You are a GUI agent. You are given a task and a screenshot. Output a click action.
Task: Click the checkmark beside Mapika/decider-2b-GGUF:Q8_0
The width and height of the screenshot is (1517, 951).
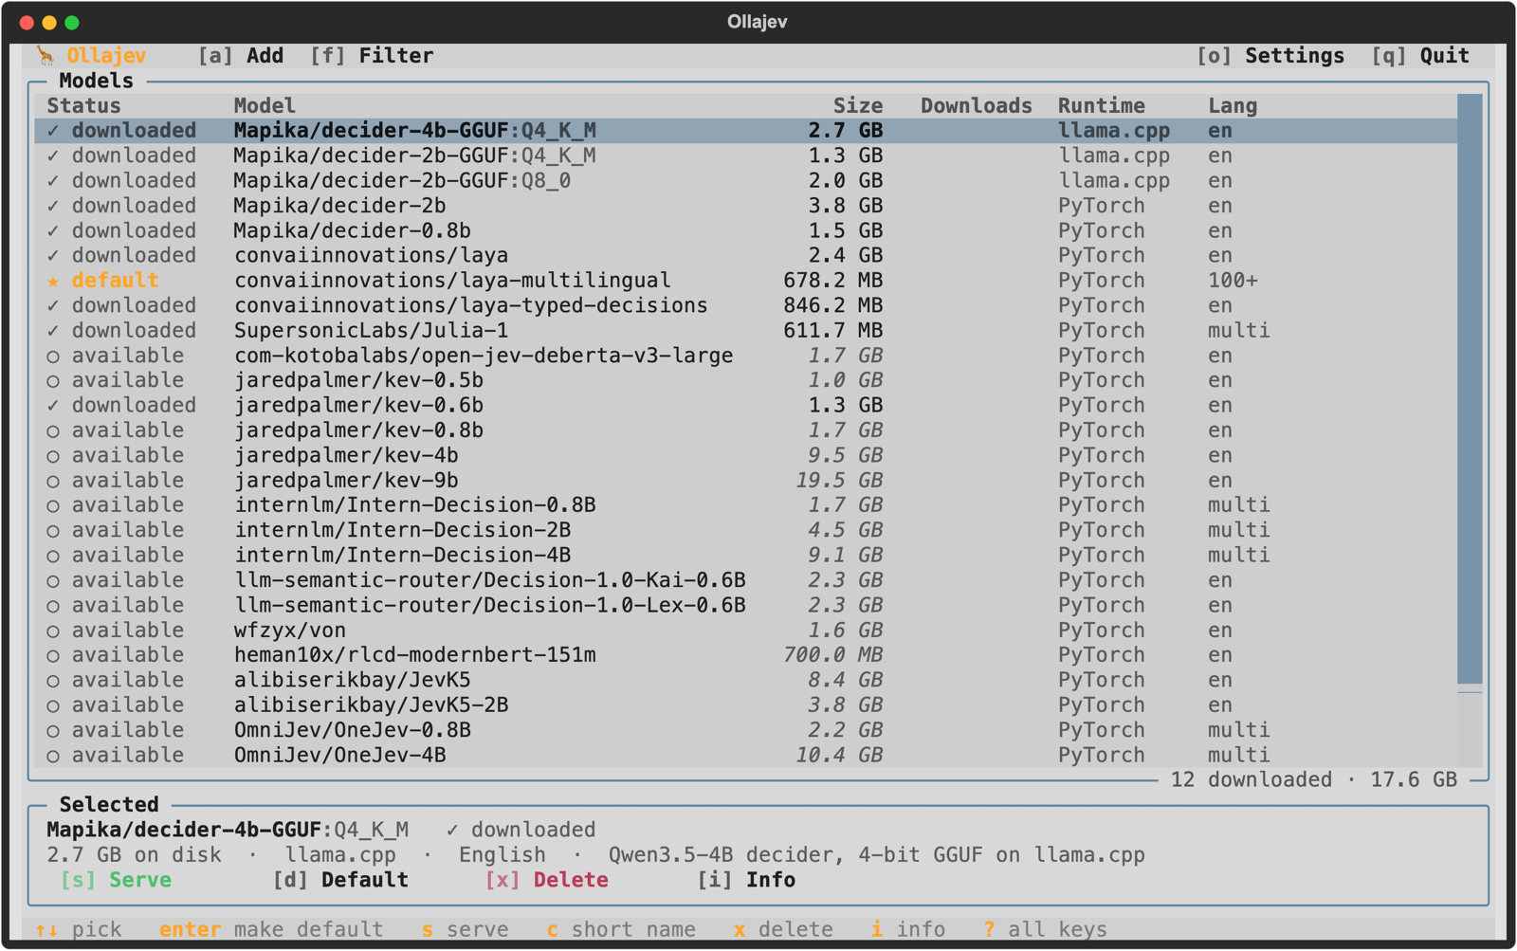click(x=53, y=181)
